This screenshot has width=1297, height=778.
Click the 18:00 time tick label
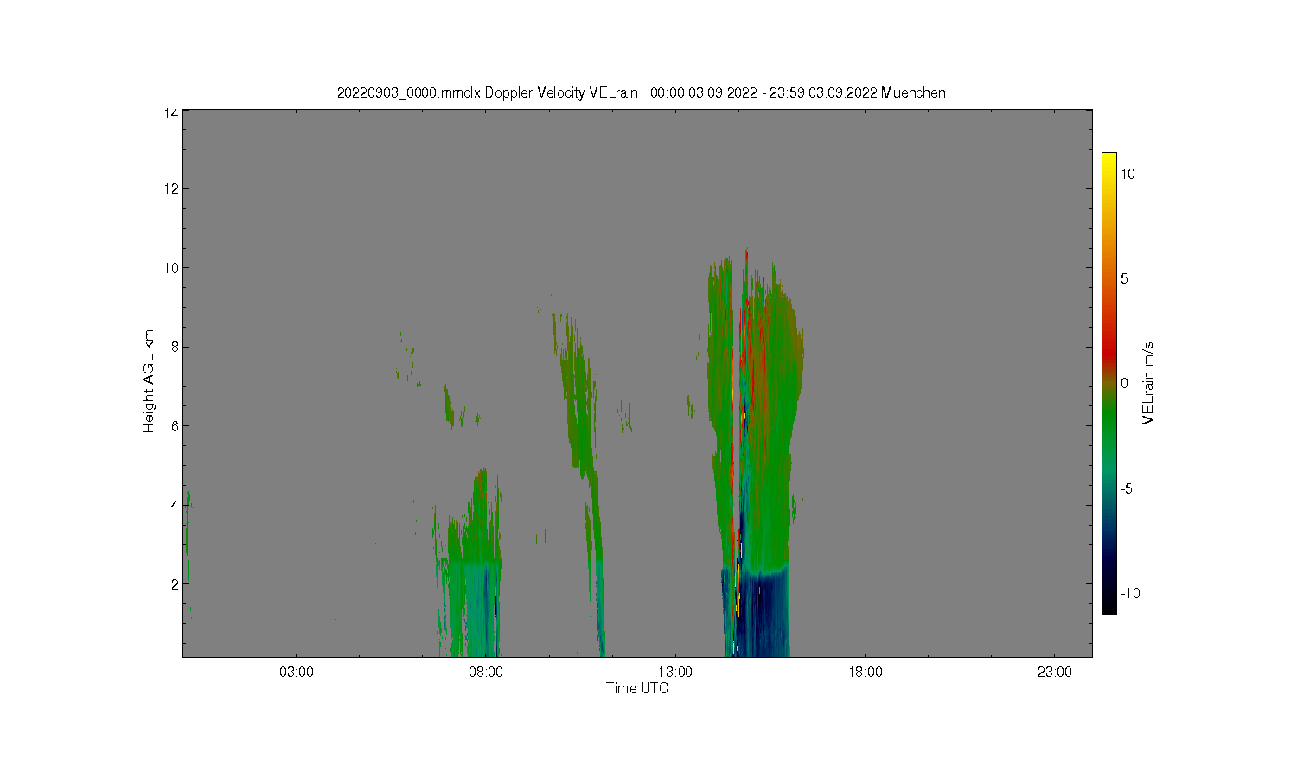click(866, 673)
